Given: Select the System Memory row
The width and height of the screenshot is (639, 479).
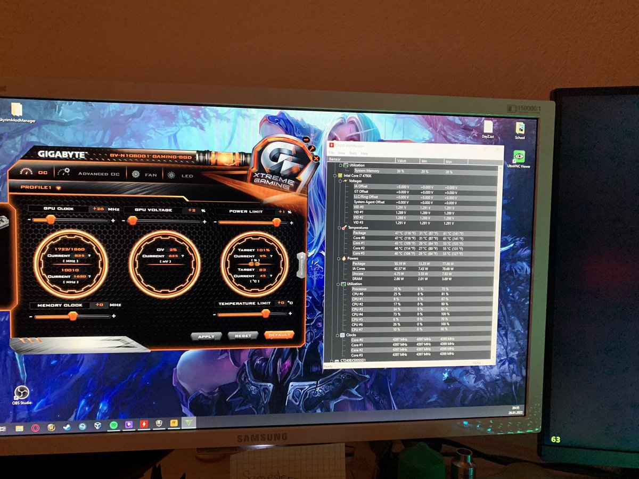Looking at the screenshot, I should (x=426, y=171).
